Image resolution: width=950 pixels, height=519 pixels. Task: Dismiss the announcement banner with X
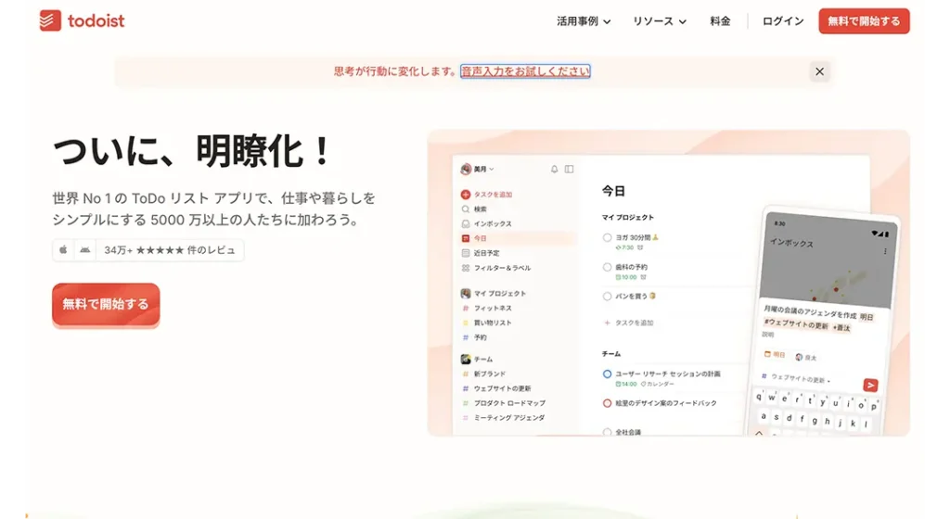coord(819,71)
